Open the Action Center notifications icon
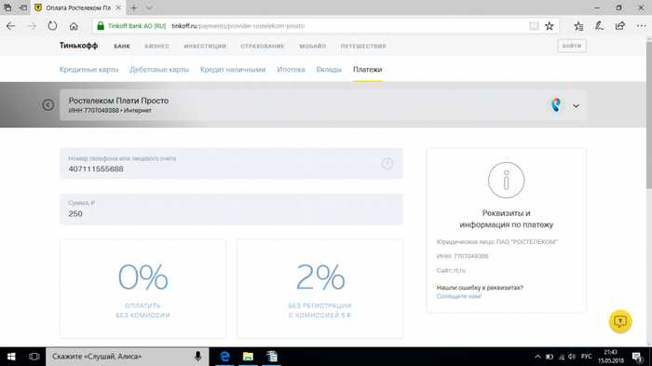The width and height of the screenshot is (652, 366). pos(637,357)
